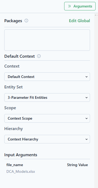Click the DCA_Models.xlsx file_name value field
The width and height of the screenshot is (98, 188).
point(21,171)
